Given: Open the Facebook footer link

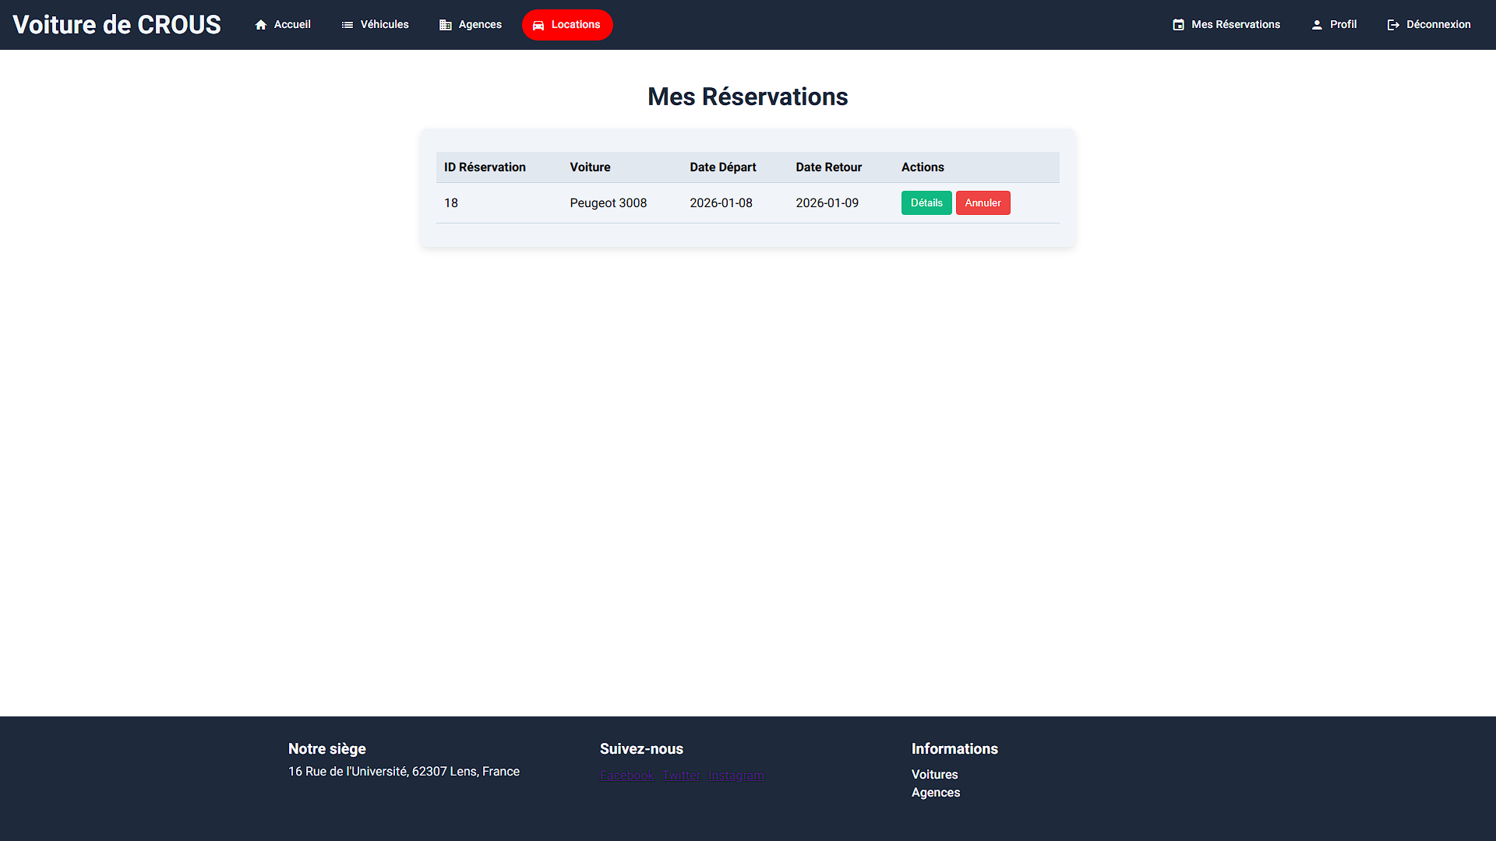Looking at the screenshot, I should [627, 776].
